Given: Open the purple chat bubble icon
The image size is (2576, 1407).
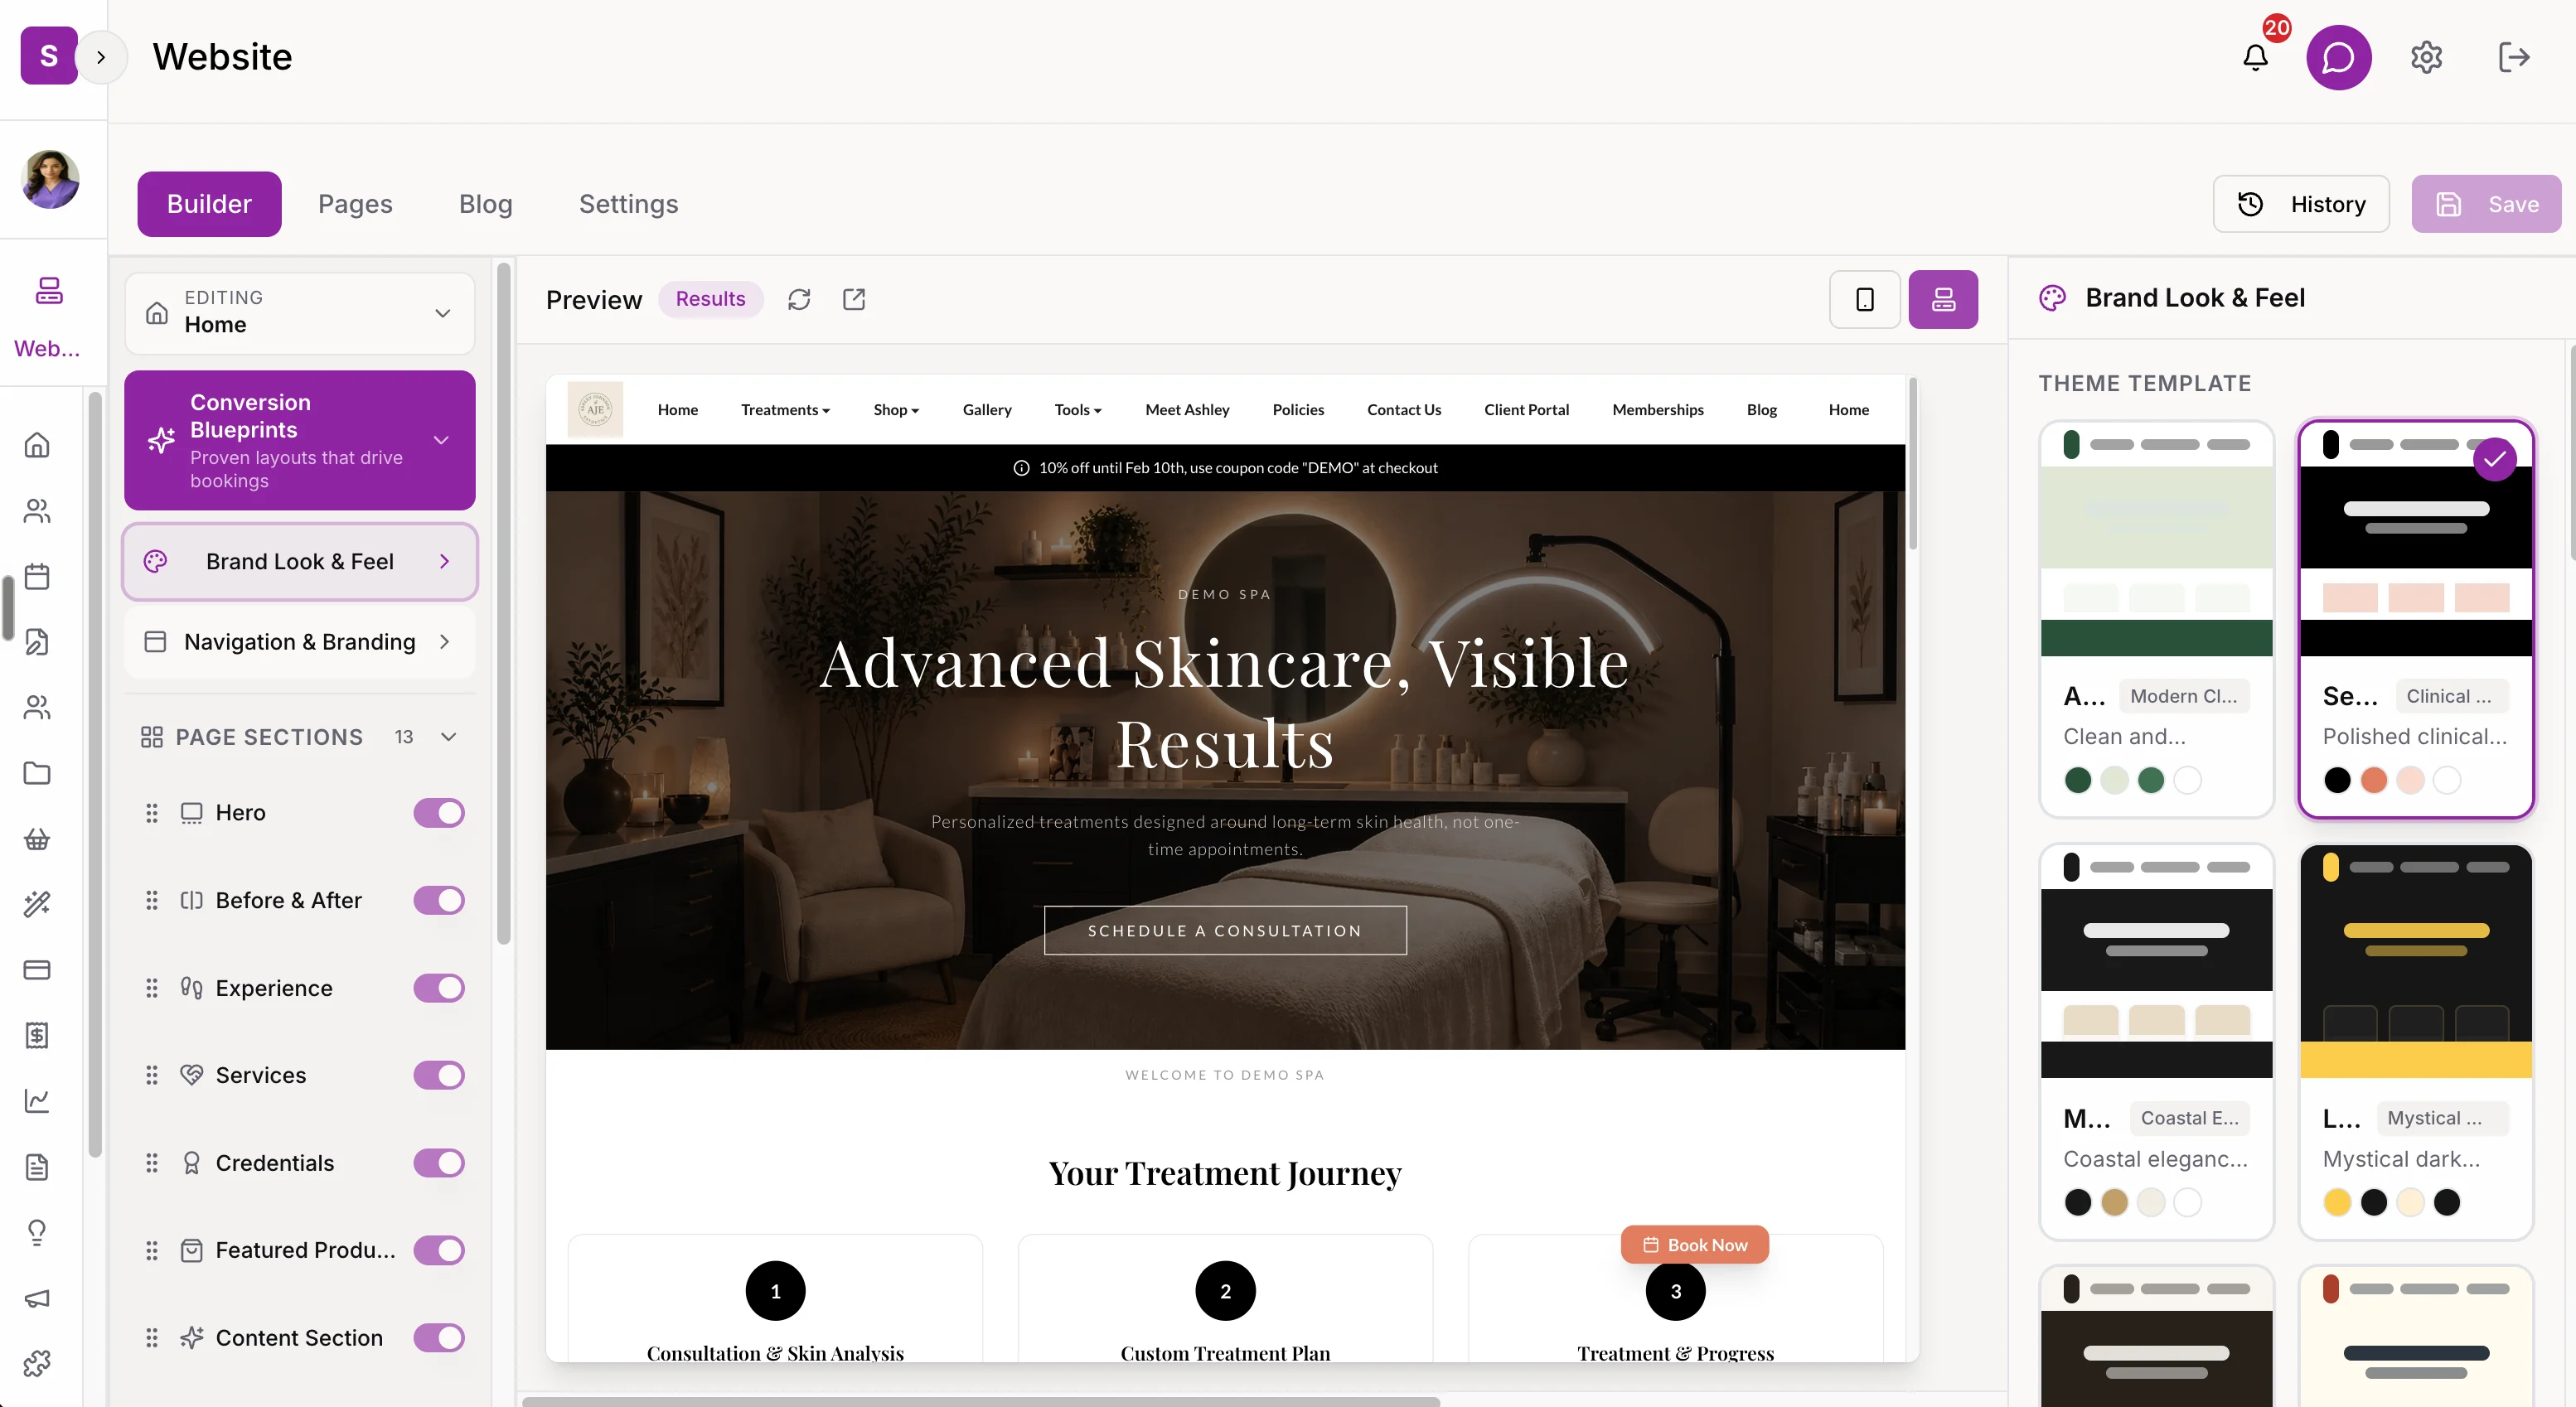Looking at the screenshot, I should pos(2338,57).
